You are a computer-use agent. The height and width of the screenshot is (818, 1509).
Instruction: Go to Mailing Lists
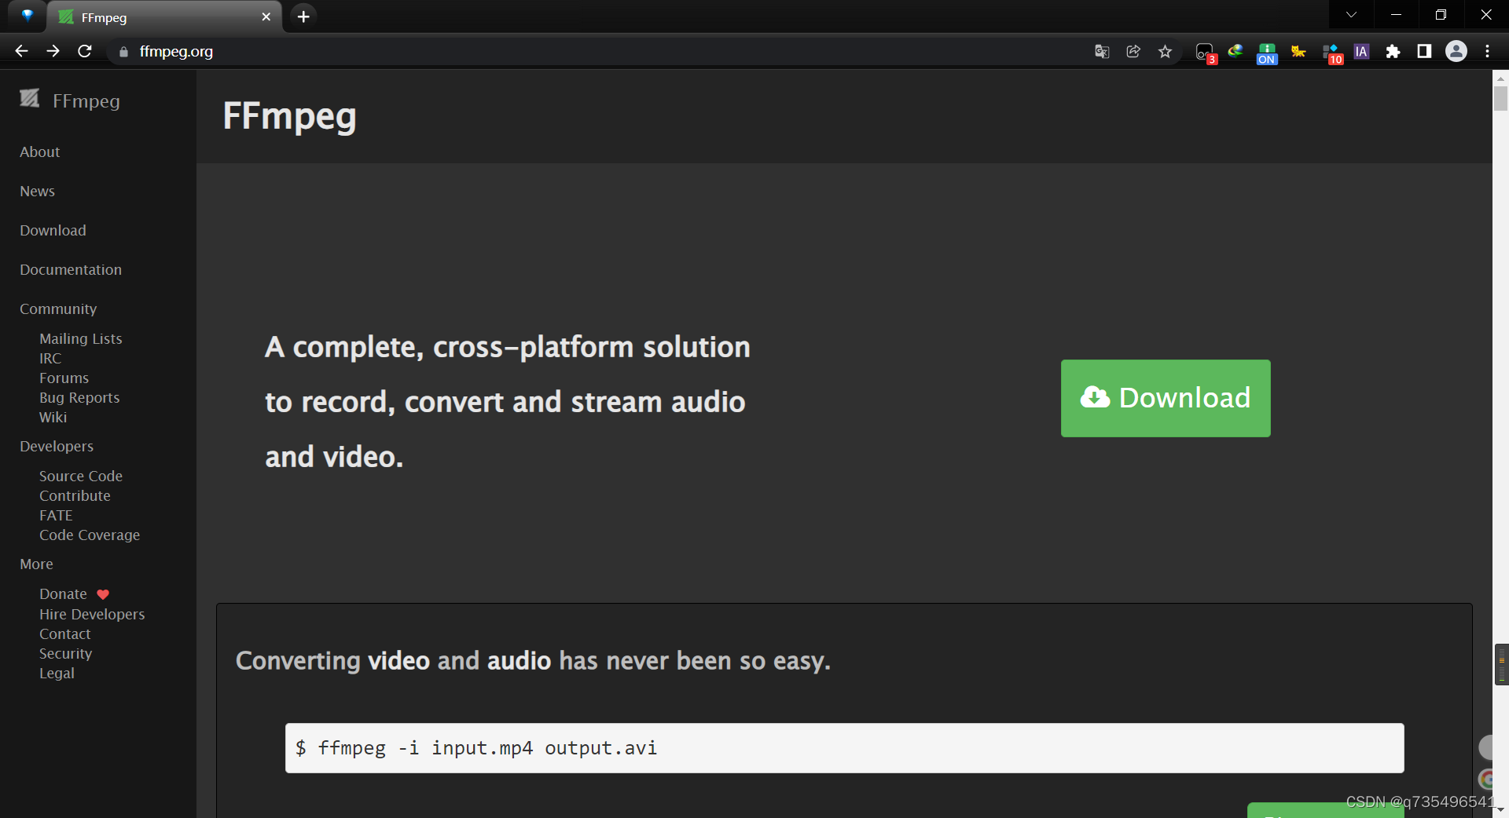click(81, 339)
